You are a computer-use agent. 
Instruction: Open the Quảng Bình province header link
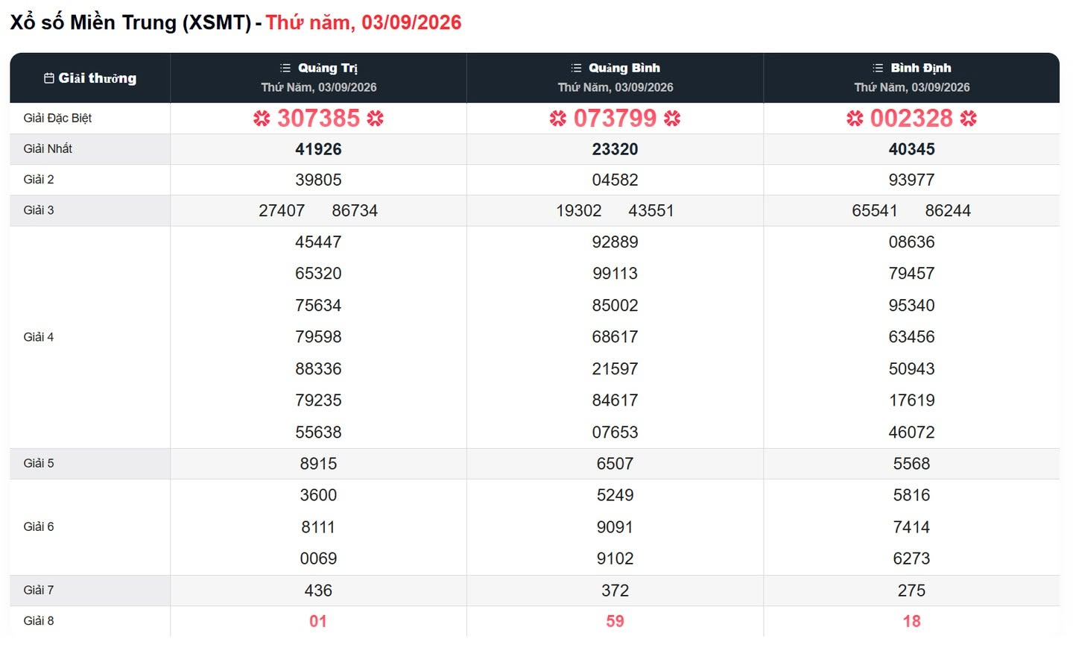[624, 68]
